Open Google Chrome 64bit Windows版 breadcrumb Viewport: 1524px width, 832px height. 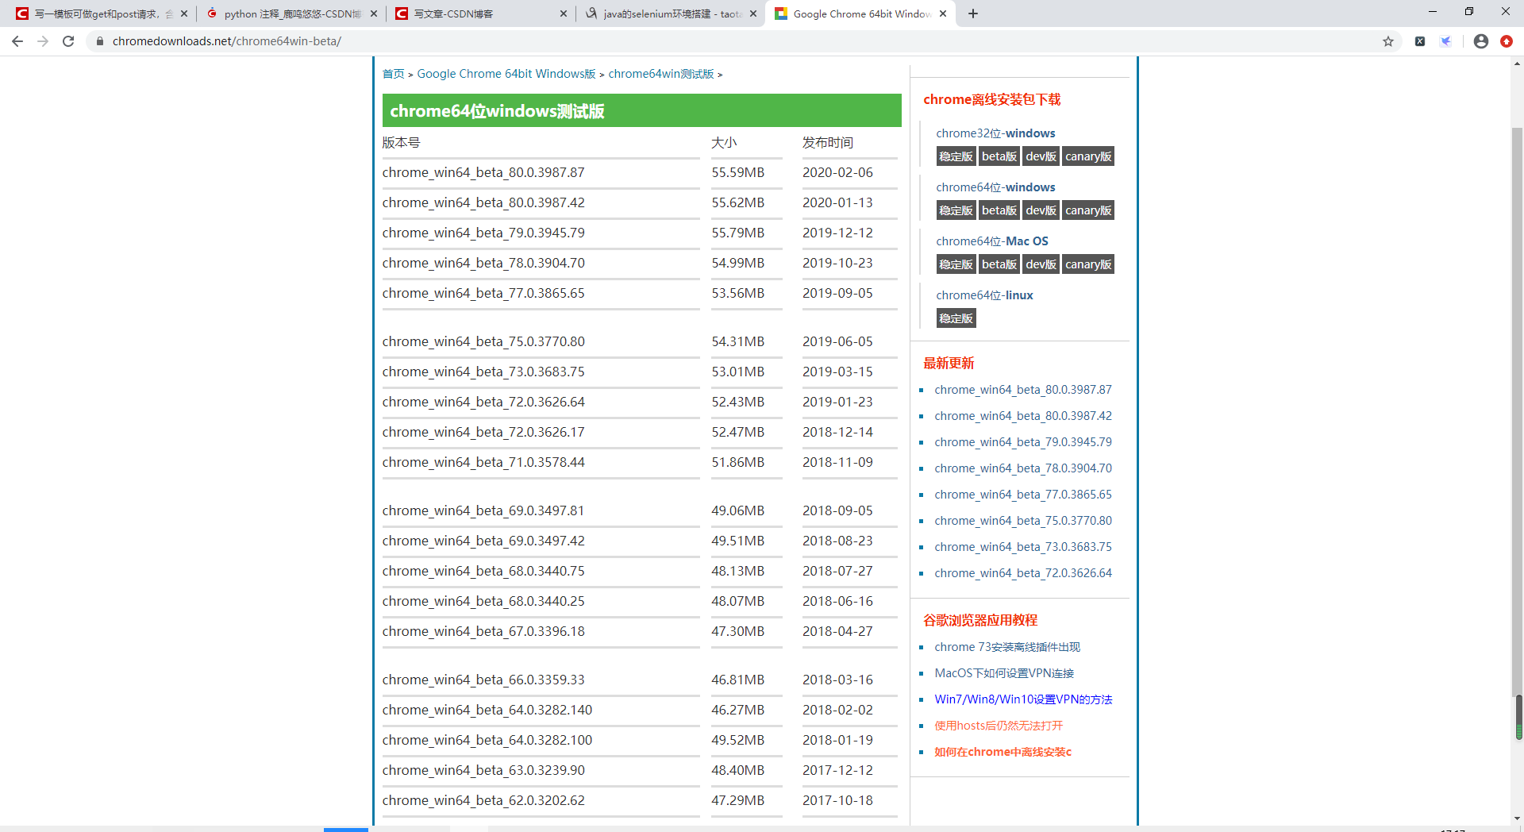506,74
